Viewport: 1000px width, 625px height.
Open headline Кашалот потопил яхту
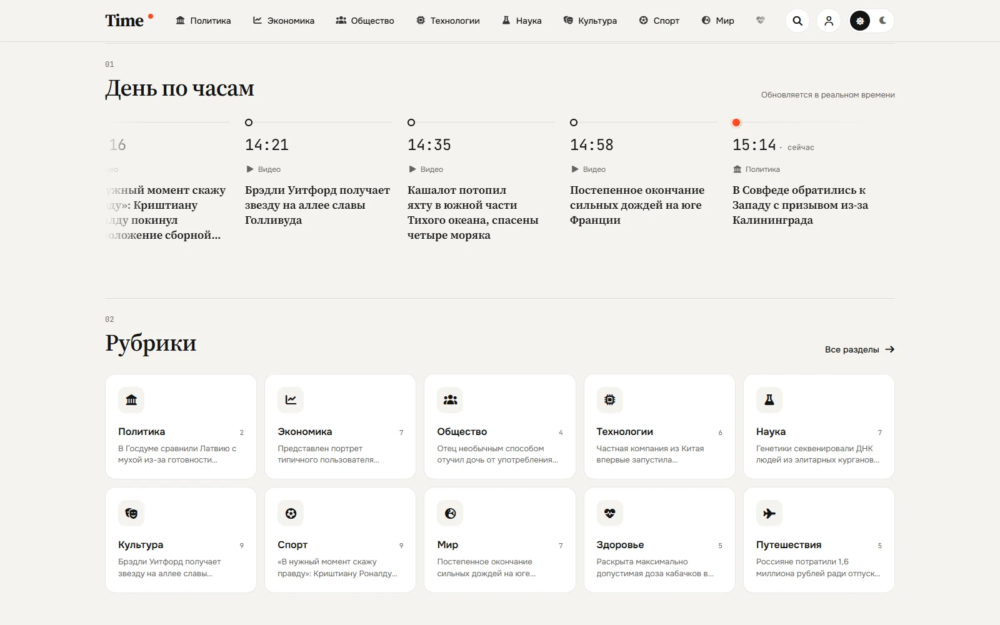tap(473, 212)
